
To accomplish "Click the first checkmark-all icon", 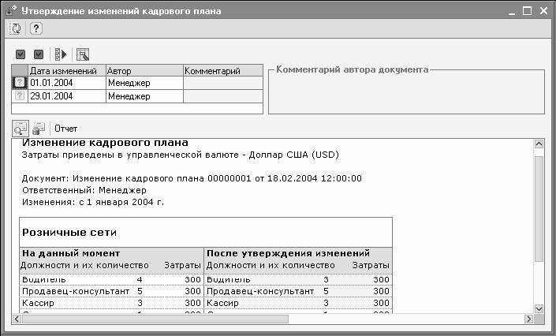I will point(21,54).
